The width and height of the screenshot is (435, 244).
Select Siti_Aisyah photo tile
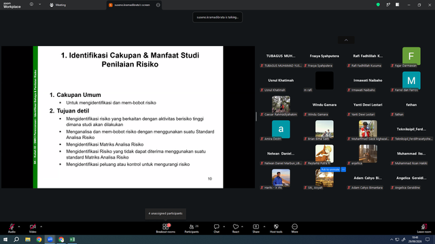click(325, 178)
